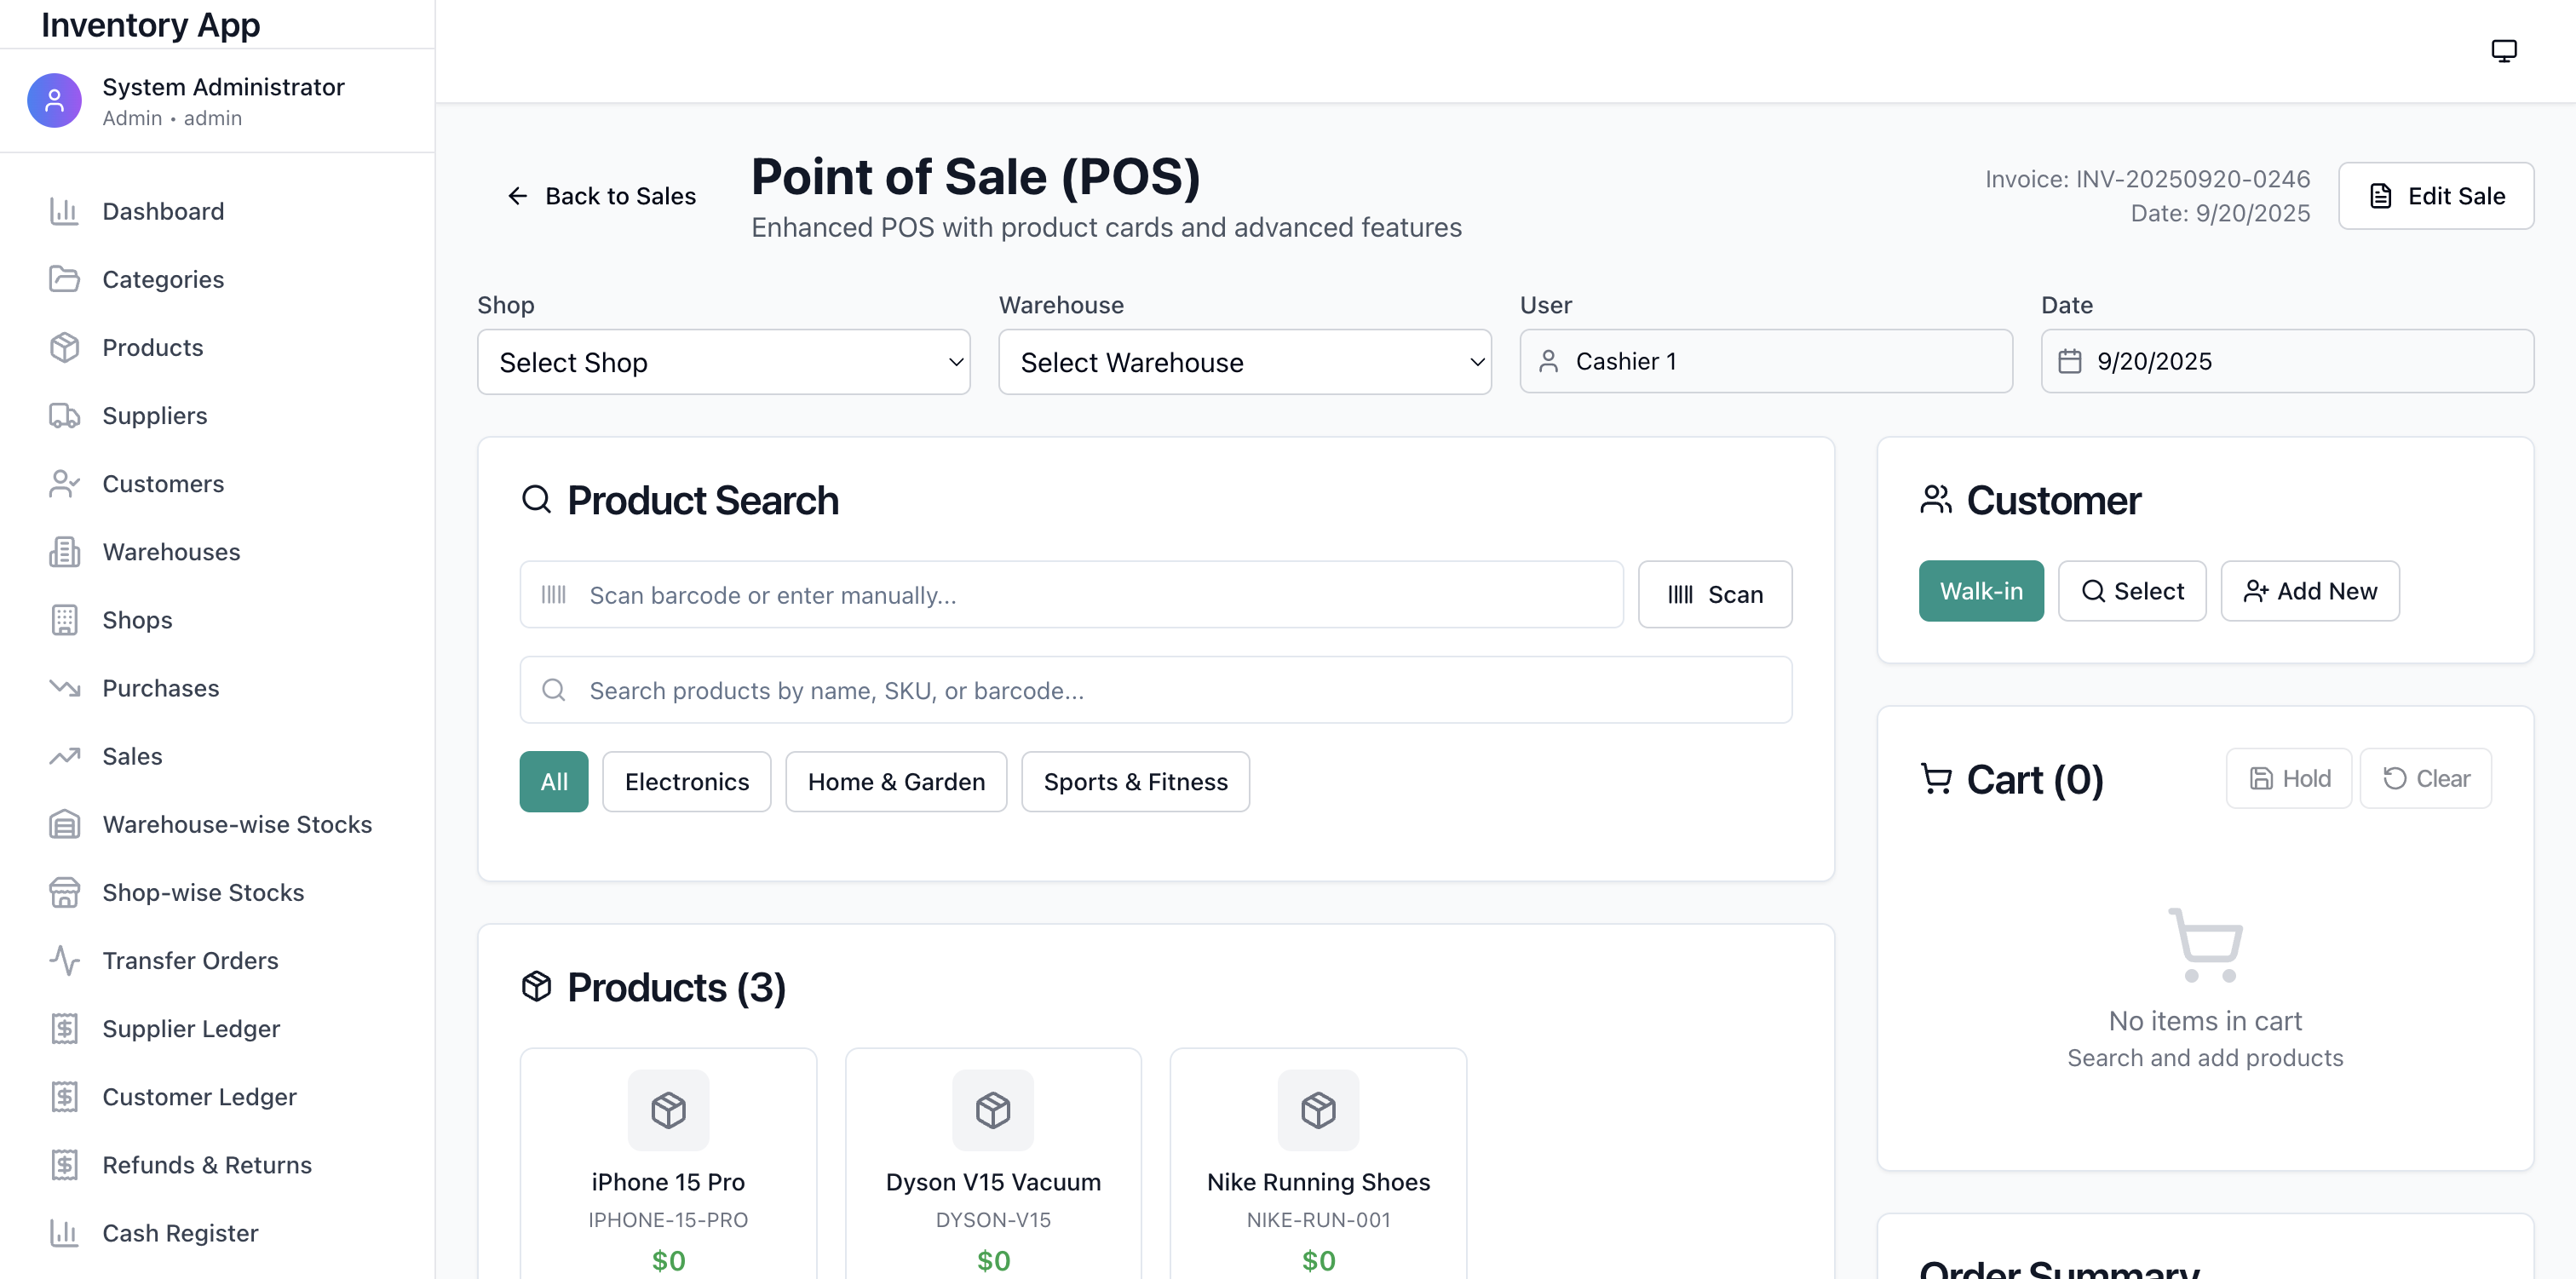Click the Shop-wise Stocks store icon

point(64,892)
